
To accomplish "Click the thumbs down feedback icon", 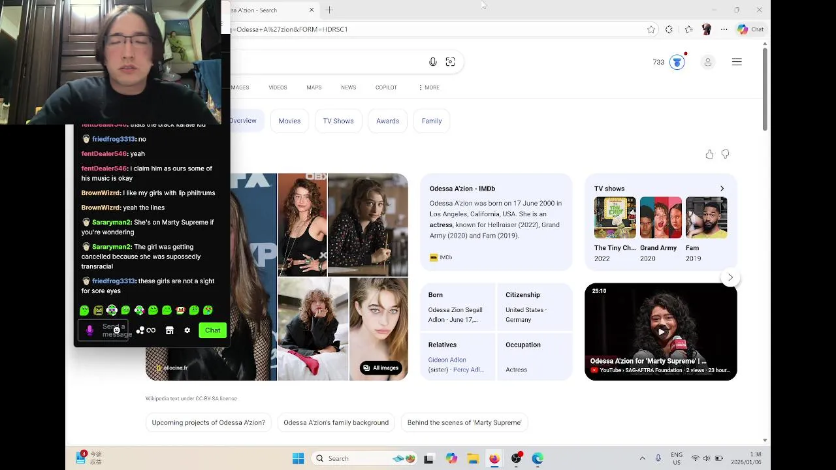I will (x=725, y=154).
